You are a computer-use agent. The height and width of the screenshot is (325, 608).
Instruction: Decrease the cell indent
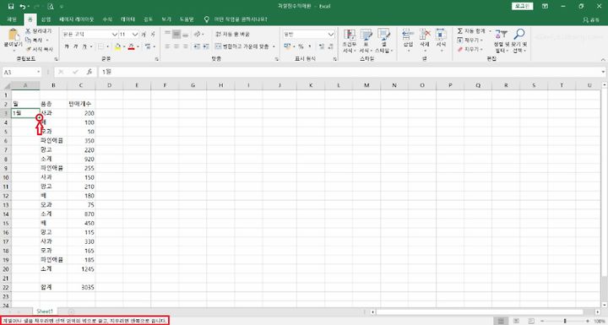pyautogui.click(x=197, y=46)
